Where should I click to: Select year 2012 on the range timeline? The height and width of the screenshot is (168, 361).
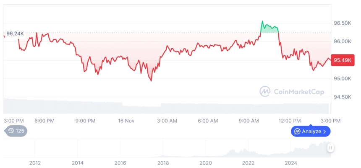click(x=35, y=163)
